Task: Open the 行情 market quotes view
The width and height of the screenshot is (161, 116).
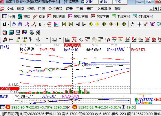Action: 9,16
